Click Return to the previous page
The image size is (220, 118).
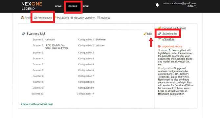pyautogui.click(x=37, y=104)
